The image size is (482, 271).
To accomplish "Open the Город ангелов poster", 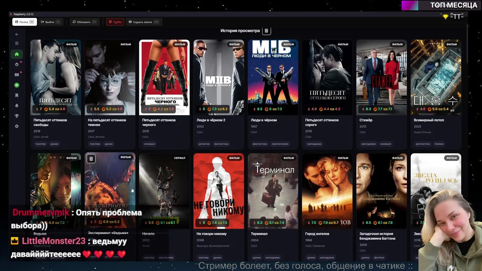I will (x=327, y=191).
